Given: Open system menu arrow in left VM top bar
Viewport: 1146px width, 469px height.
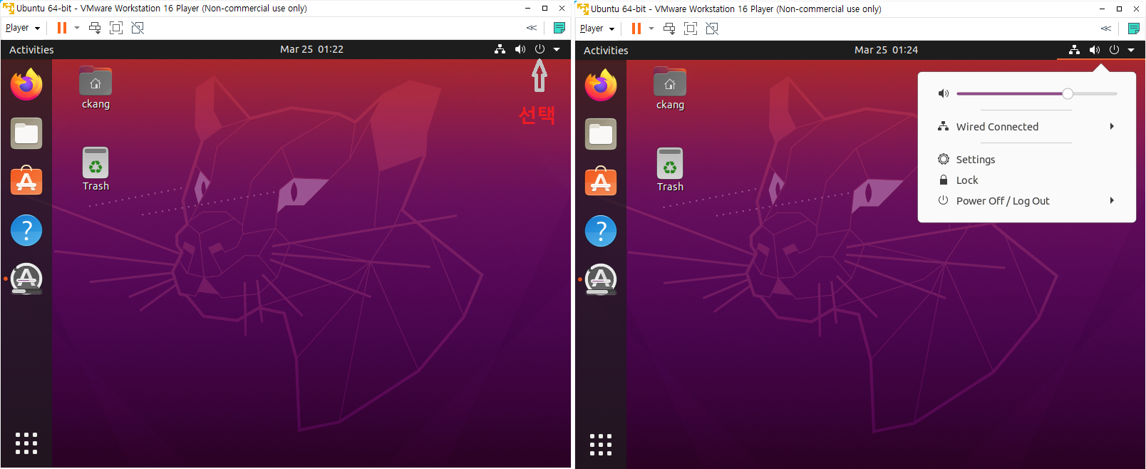Looking at the screenshot, I should (557, 49).
